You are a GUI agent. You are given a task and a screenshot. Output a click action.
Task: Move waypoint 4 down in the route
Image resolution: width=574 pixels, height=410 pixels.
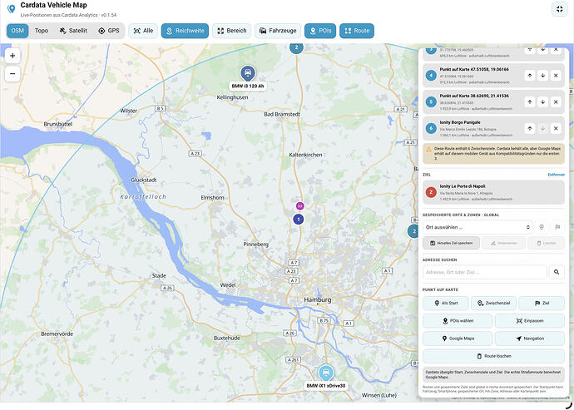[x=542, y=76]
